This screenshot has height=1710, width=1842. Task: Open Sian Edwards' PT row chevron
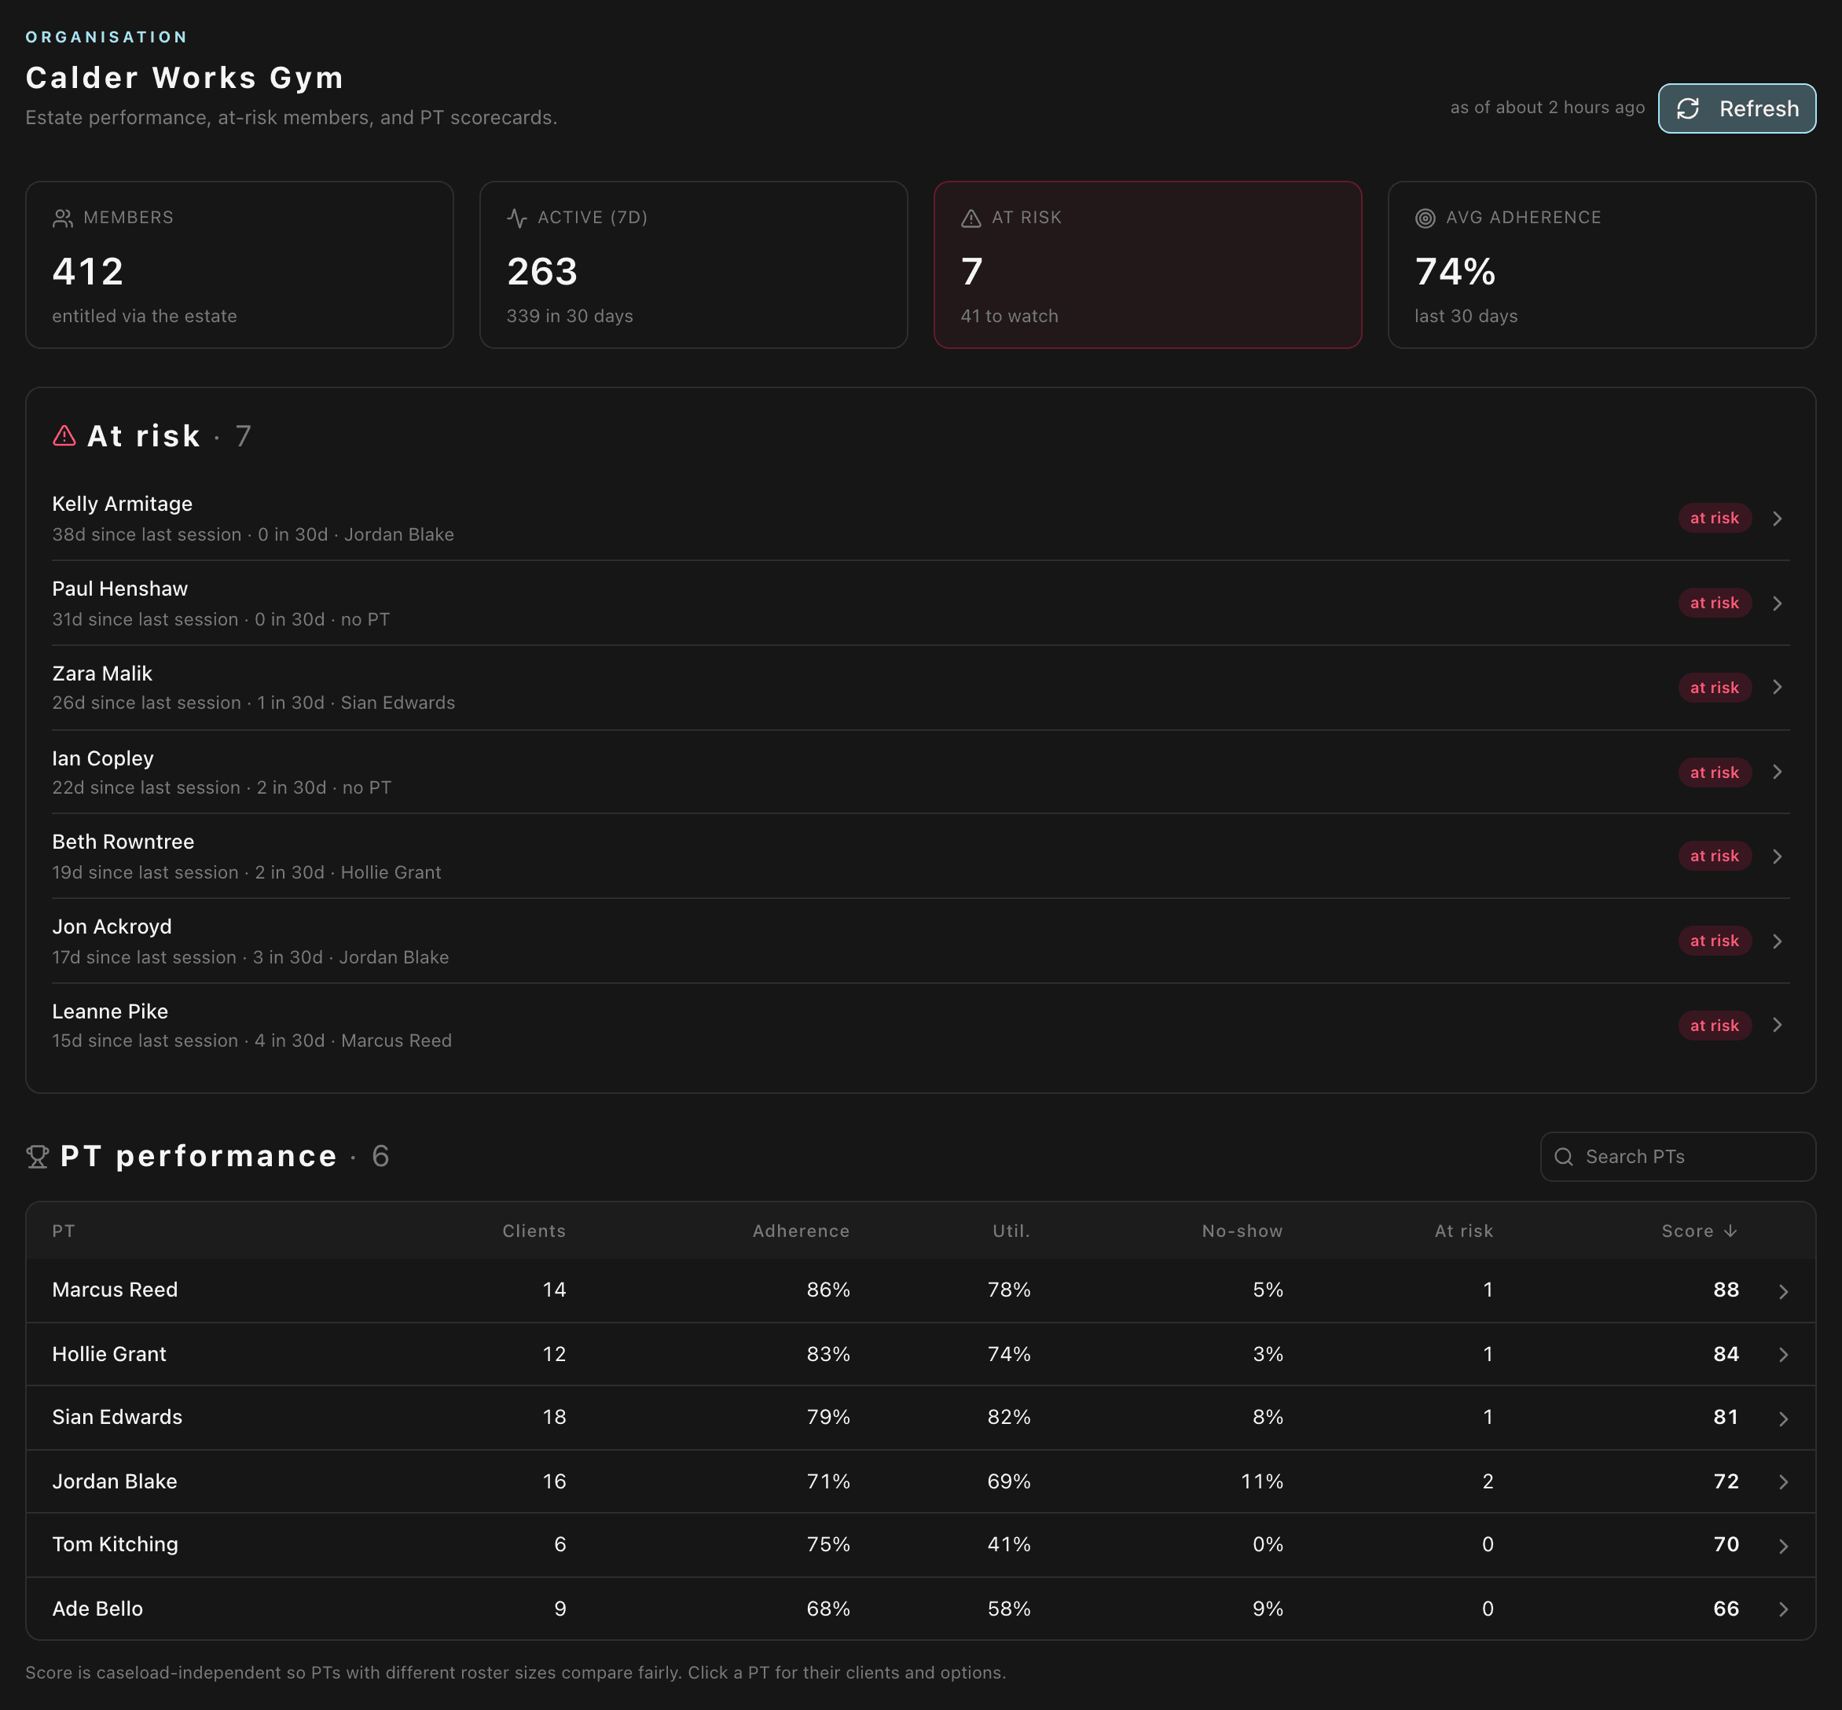1784,1418
